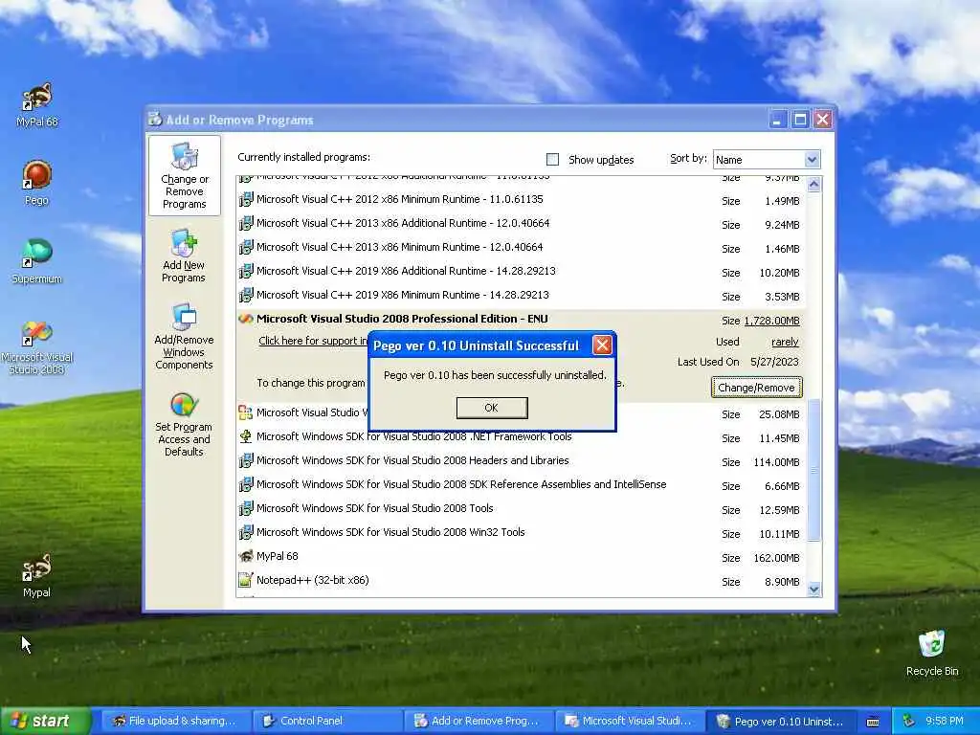Open the Click here for support link
This screenshot has width=980, height=735.
(313, 341)
